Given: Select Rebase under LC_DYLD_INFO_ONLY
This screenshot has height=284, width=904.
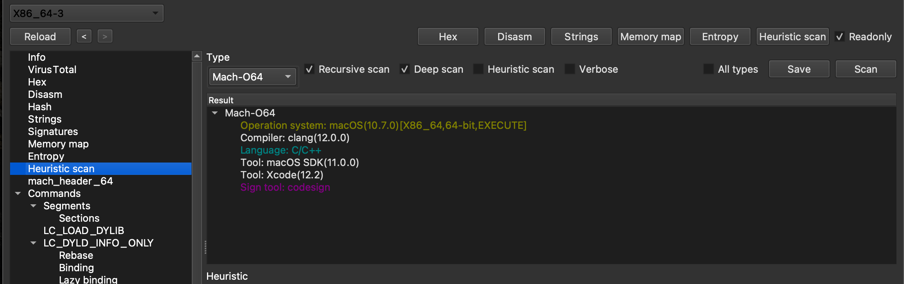Looking at the screenshot, I should [76, 255].
